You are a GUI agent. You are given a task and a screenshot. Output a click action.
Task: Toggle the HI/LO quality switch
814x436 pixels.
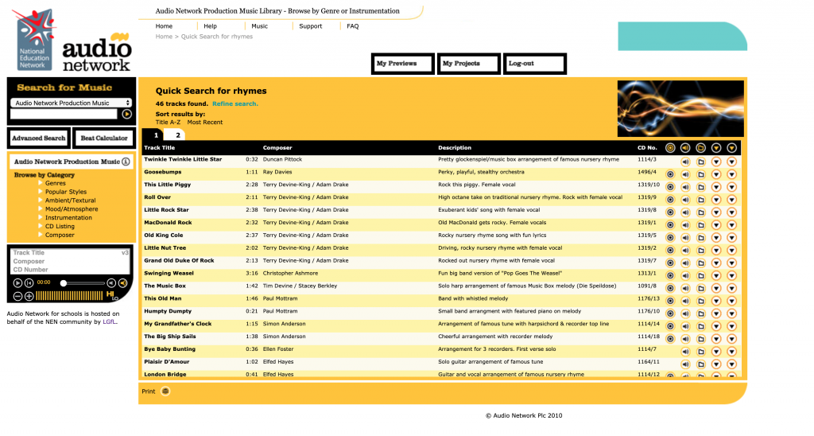[112, 296]
